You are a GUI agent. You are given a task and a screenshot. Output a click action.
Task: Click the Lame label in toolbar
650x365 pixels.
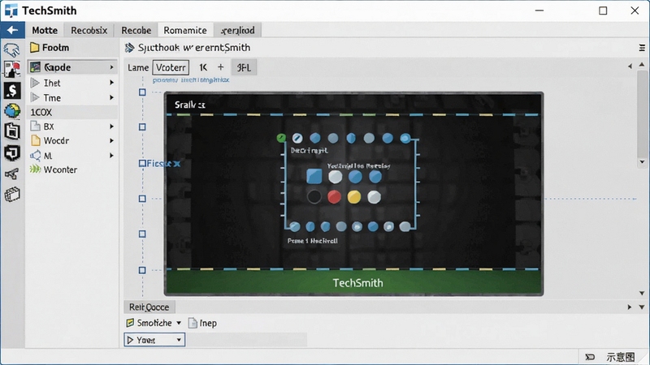pos(138,67)
